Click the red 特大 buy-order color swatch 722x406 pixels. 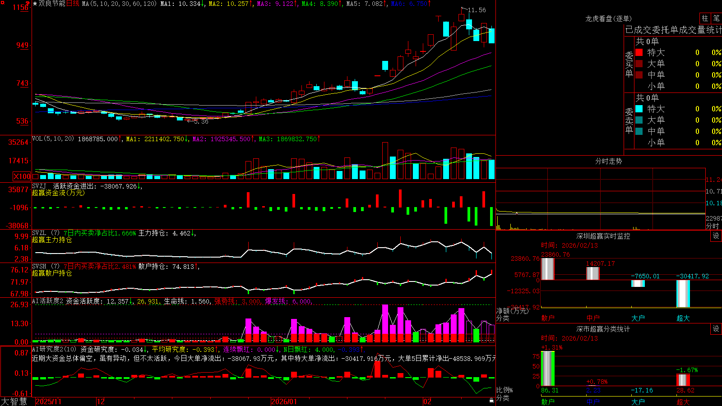pos(639,52)
